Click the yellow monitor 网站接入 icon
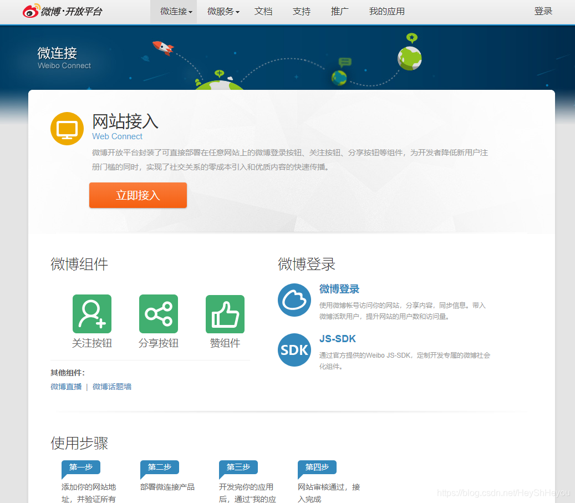Viewport: 575px width, 503px height. 67,129
